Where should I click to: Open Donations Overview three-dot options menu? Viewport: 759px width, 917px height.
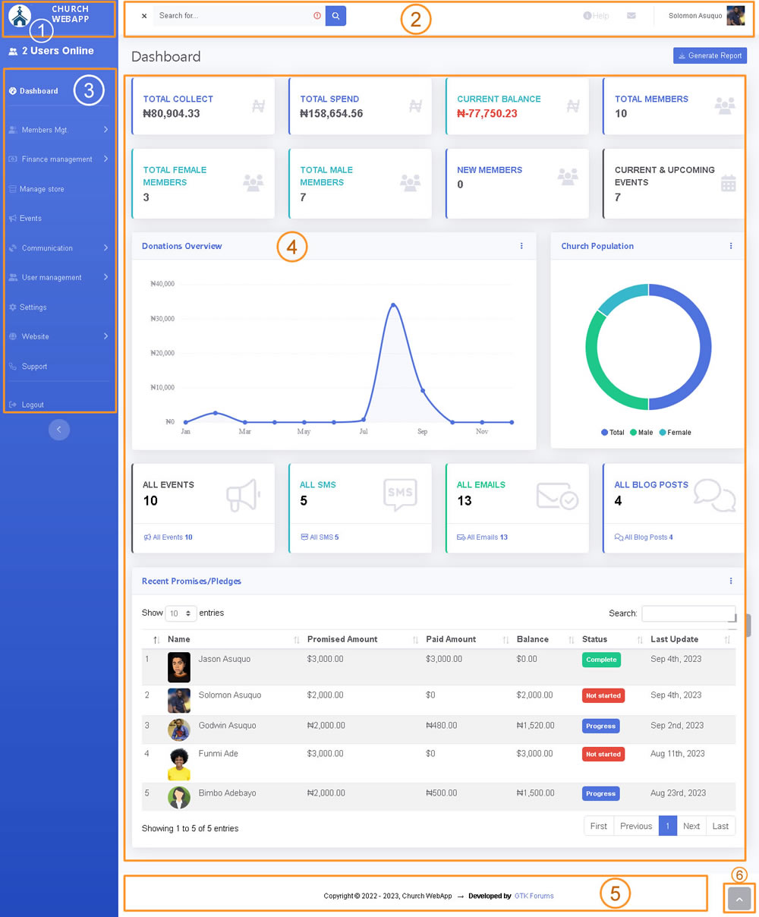click(521, 246)
